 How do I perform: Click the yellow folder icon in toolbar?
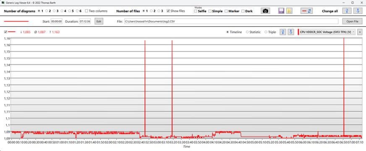click(x=289, y=11)
